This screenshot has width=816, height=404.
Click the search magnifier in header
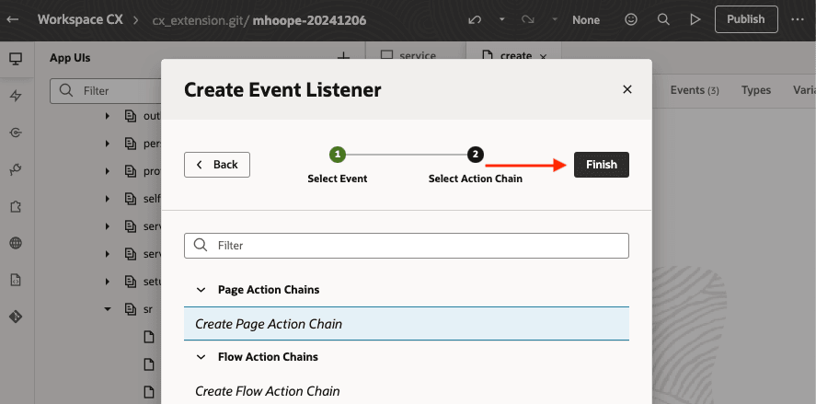(663, 19)
